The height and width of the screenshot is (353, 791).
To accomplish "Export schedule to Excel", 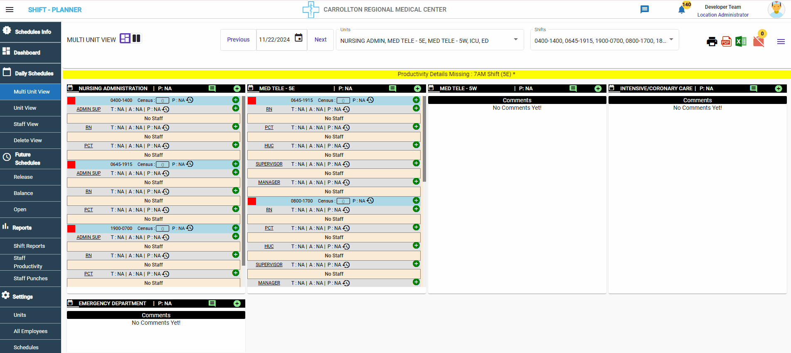I will 741,42.
